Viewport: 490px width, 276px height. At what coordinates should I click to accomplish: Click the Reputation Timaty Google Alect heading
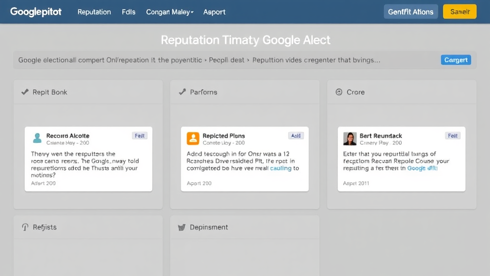(245, 40)
